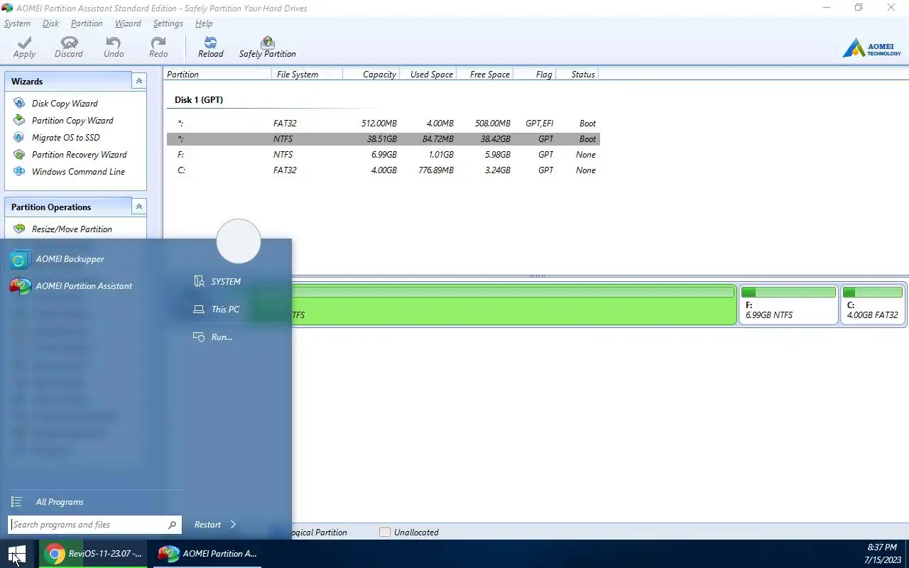
Task: Click the Unallocated legend color box
Action: (385, 532)
